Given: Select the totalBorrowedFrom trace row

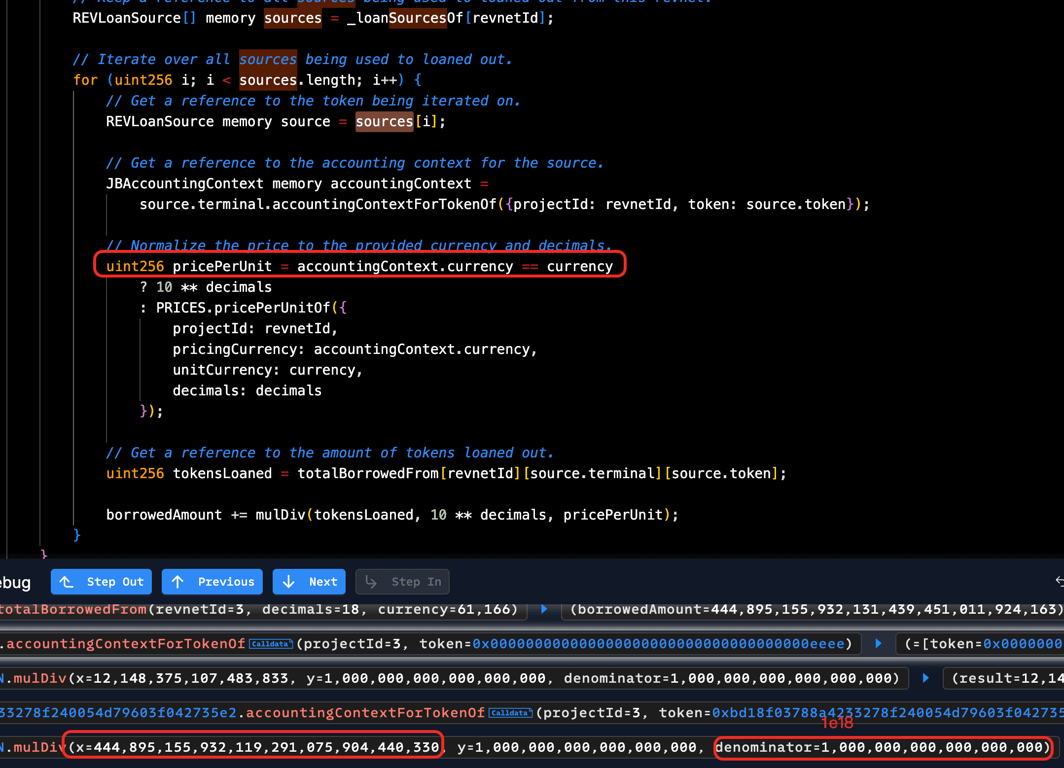Looking at the screenshot, I should click(x=73, y=609).
